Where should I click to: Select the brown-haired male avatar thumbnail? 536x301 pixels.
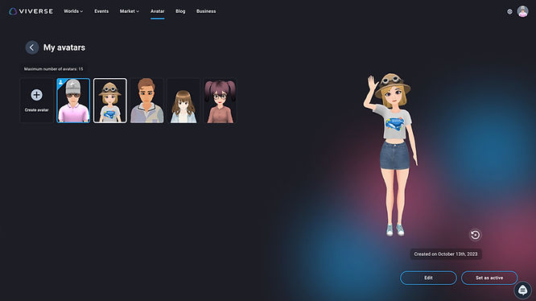click(x=146, y=101)
